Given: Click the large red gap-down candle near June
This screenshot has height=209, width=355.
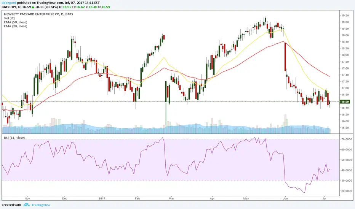Looking at the screenshot, I should click(x=285, y=57).
